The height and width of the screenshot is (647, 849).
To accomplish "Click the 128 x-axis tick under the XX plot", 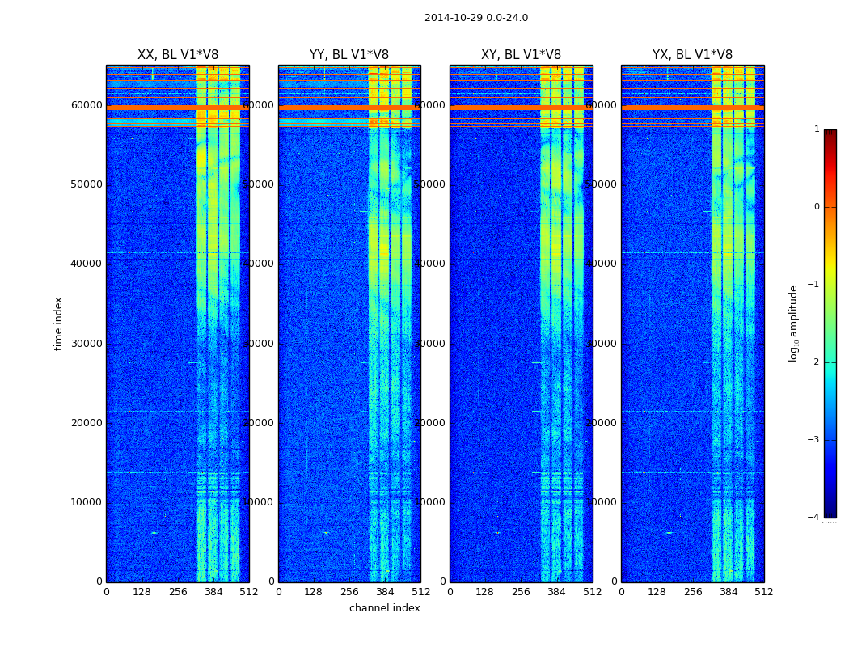I will [141, 592].
